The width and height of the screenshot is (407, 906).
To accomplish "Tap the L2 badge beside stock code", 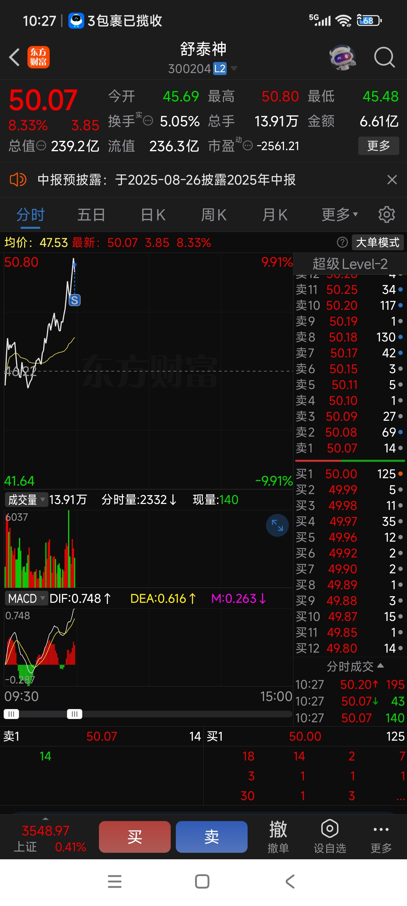I will pyautogui.click(x=220, y=68).
